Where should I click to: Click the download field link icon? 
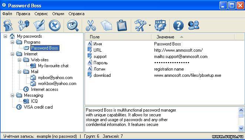click(90, 75)
